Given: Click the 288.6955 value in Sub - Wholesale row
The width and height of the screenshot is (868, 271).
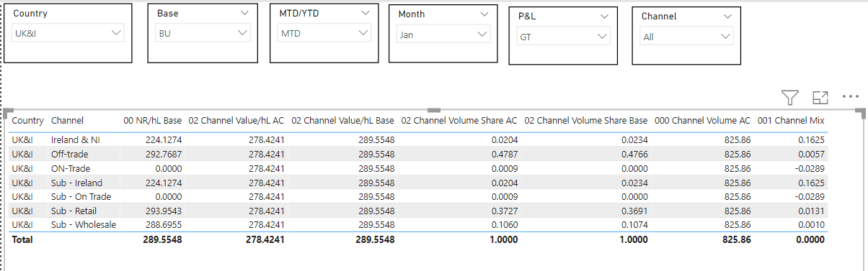Looking at the screenshot, I should pos(164,225).
